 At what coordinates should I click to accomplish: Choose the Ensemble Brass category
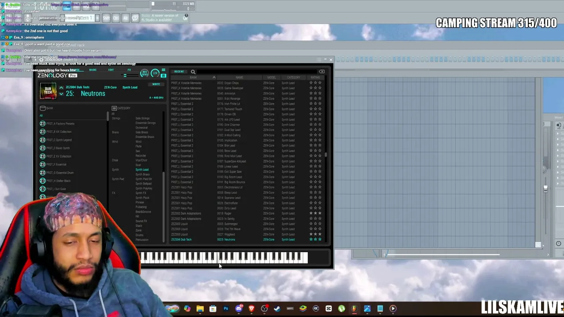pos(145,137)
